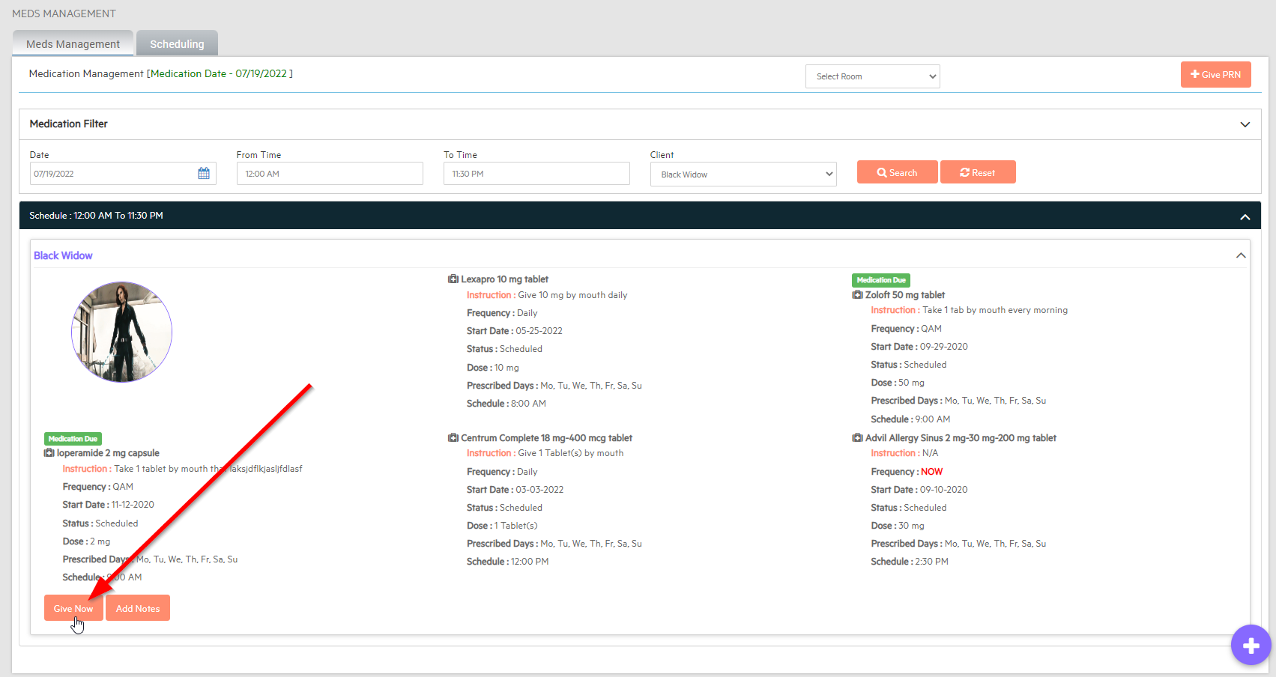Collapse the Black Widow client card

1241,256
